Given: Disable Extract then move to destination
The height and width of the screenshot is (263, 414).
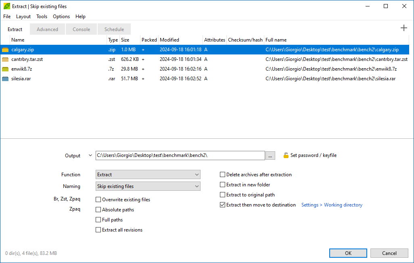Looking at the screenshot, I should 222,205.
